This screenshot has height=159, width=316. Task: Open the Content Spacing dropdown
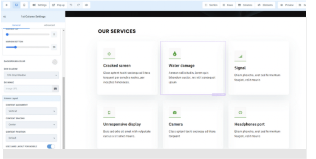[x=31, y=125]
